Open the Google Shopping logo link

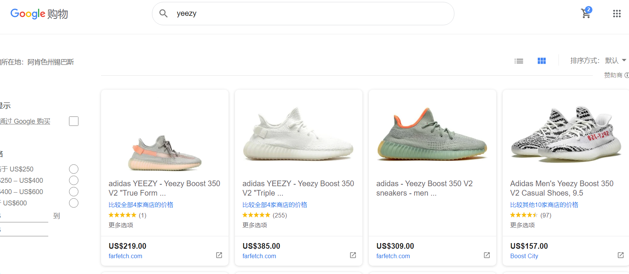39,14
